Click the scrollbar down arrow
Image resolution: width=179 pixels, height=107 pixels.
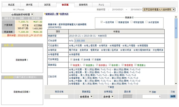[176, 84]
